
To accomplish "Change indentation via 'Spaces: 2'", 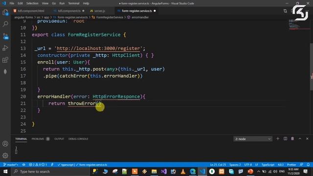I will pyautogui.click(x=235, y=165).
